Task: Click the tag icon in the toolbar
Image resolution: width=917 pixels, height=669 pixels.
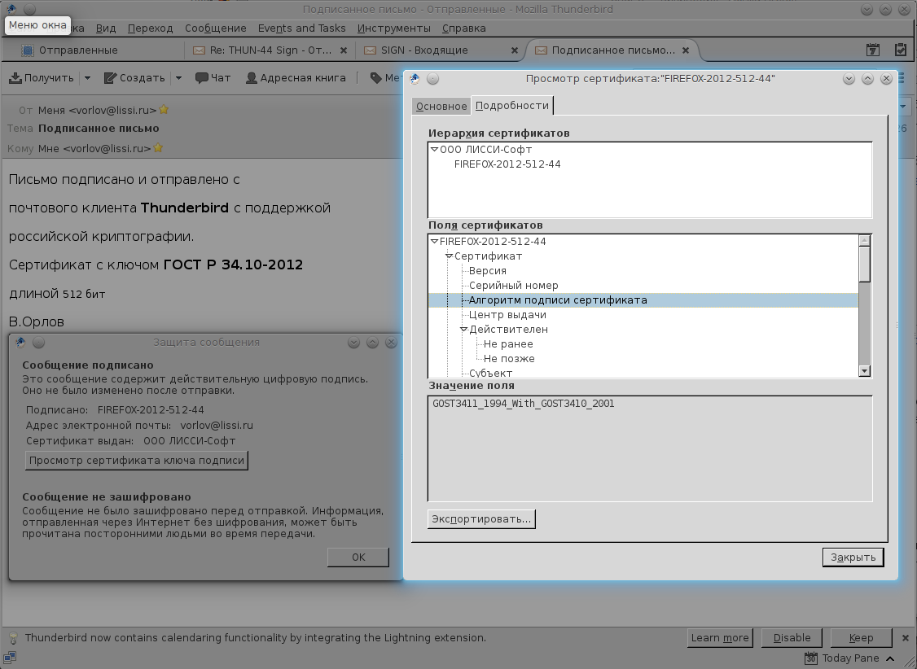Action: 376,77
